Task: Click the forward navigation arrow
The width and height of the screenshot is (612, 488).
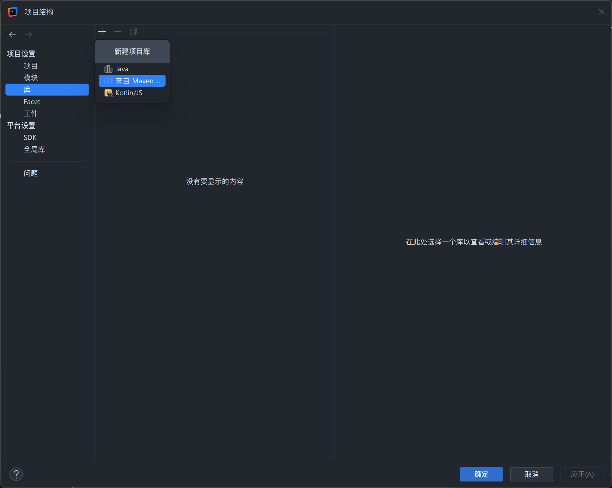Action: click(x=28, y=35)
